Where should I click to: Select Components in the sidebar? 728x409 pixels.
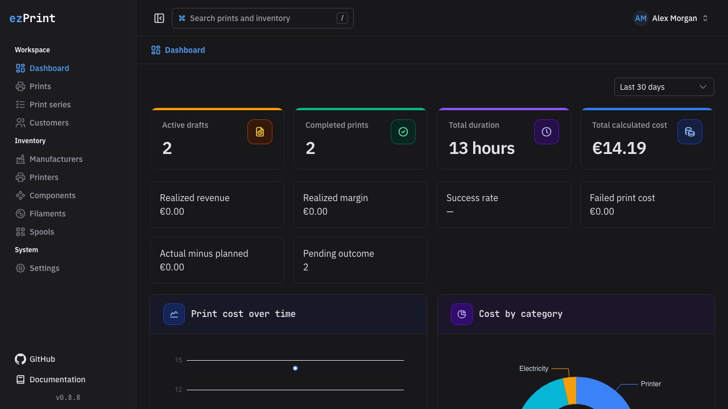click(68, 195)
